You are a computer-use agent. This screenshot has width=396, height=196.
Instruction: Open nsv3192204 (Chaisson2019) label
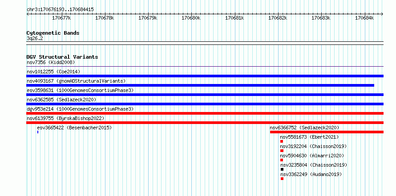(313, 146)
